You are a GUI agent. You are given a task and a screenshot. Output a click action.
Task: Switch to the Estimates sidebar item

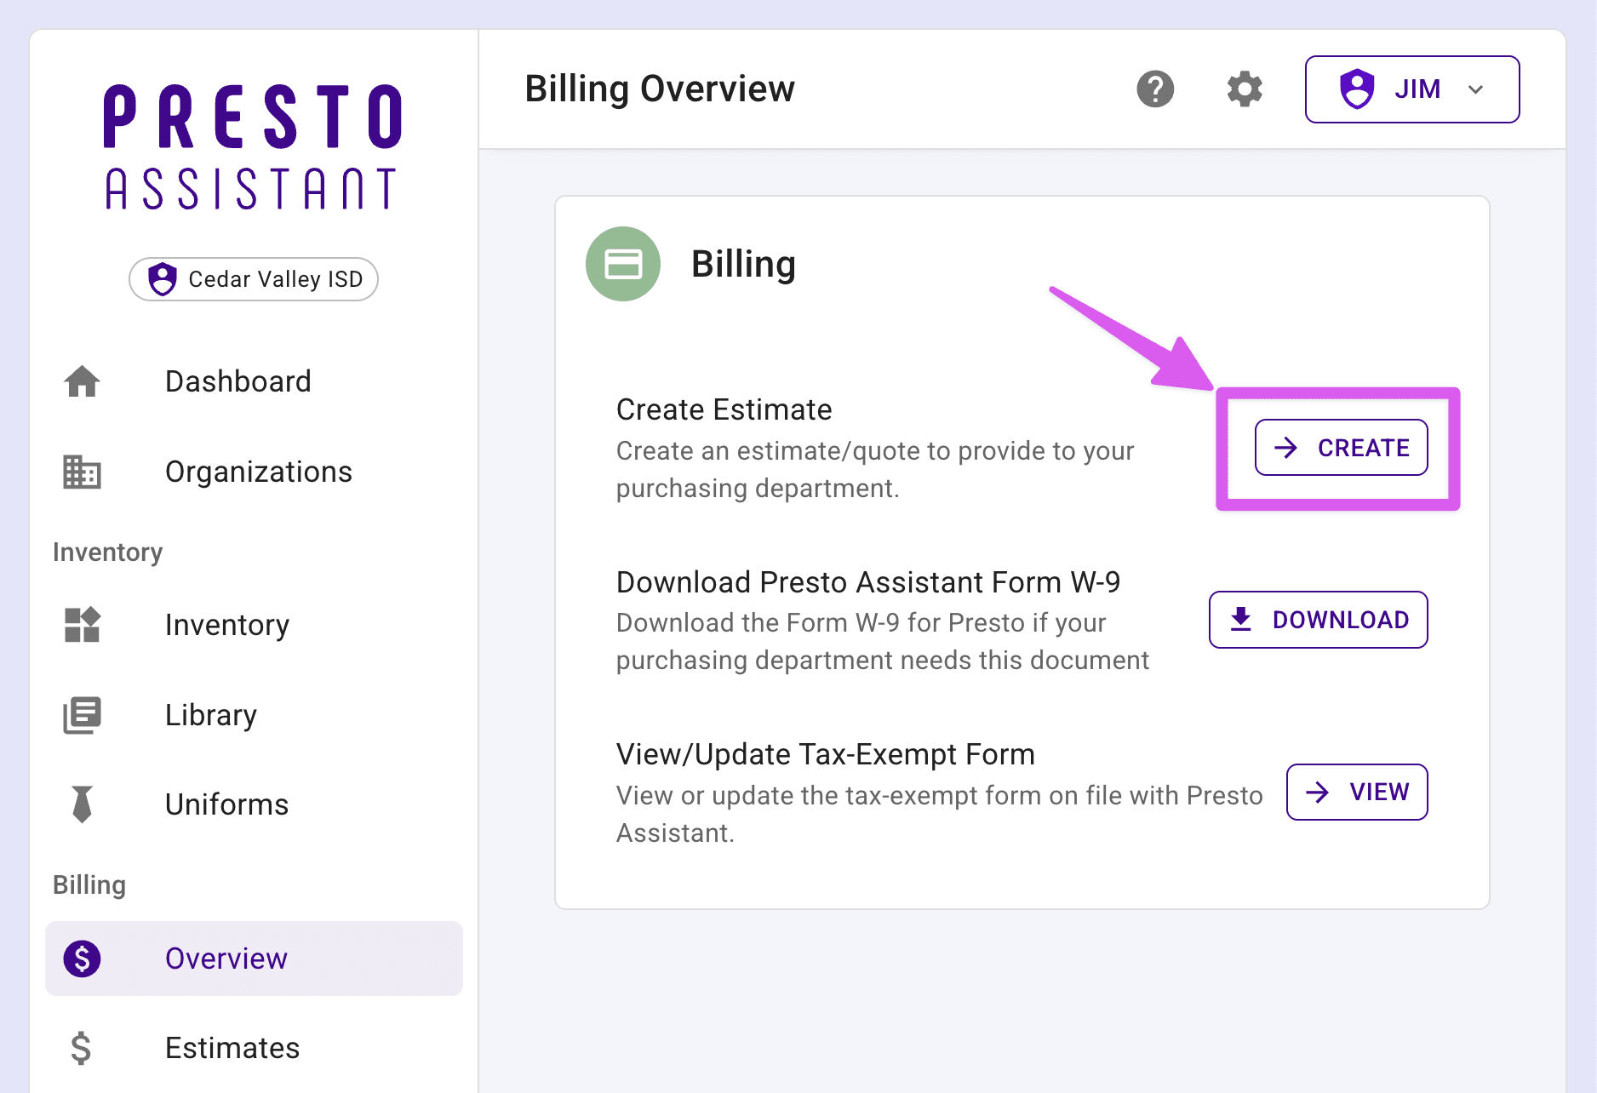(232, 1048)
